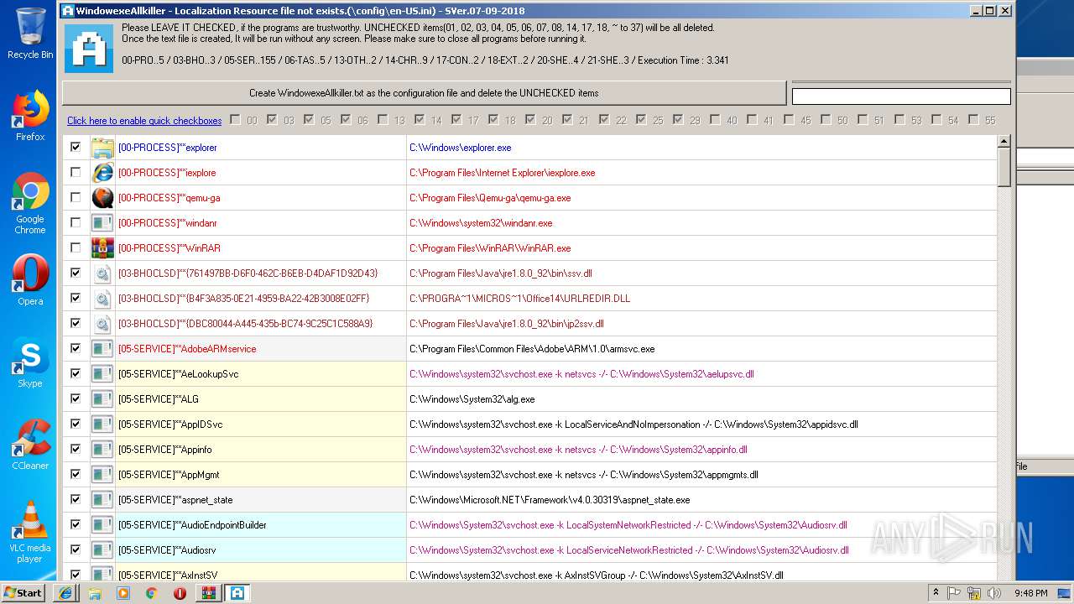Click the AudioEndpointBuilder service row icon

coord(102,525)
